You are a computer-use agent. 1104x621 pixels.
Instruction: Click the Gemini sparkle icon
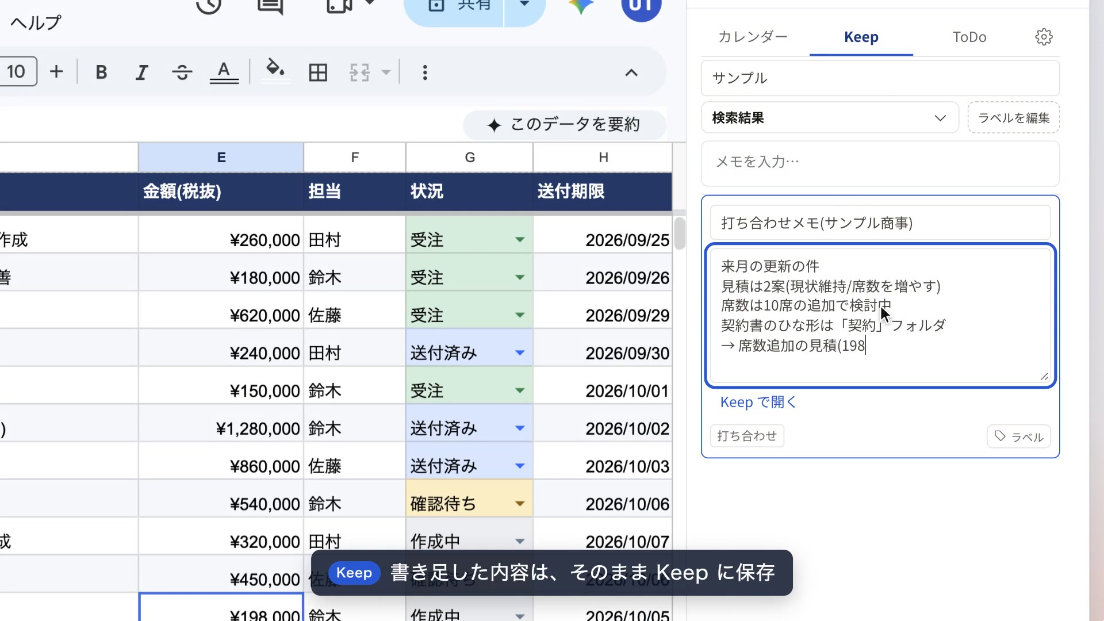[581, 6]
